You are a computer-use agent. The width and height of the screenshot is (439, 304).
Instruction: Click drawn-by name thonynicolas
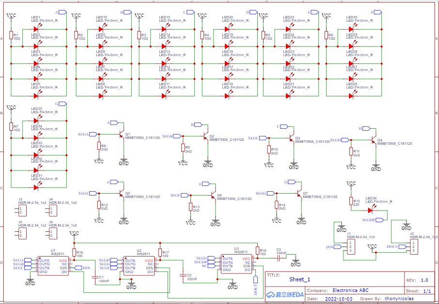point(399,299)
